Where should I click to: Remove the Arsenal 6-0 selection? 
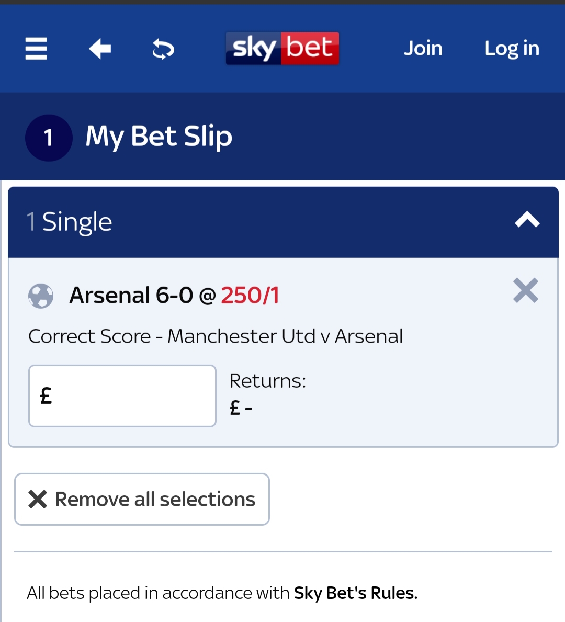tap(526, 290)
